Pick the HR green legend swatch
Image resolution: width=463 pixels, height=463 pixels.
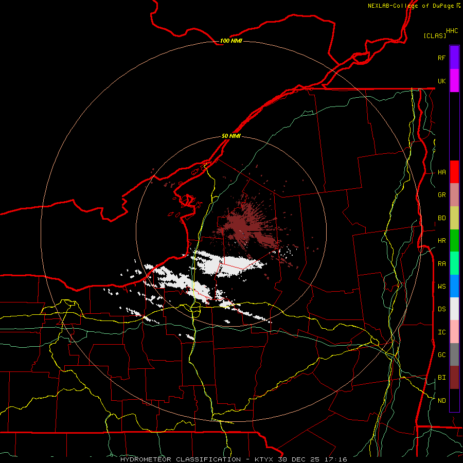tap(454, 241)
